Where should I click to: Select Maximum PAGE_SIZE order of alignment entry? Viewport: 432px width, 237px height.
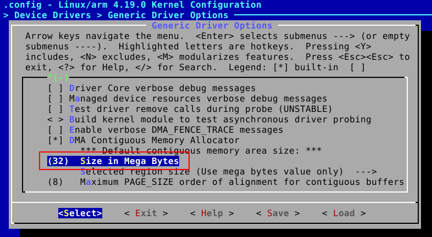(x=226, y=182)
